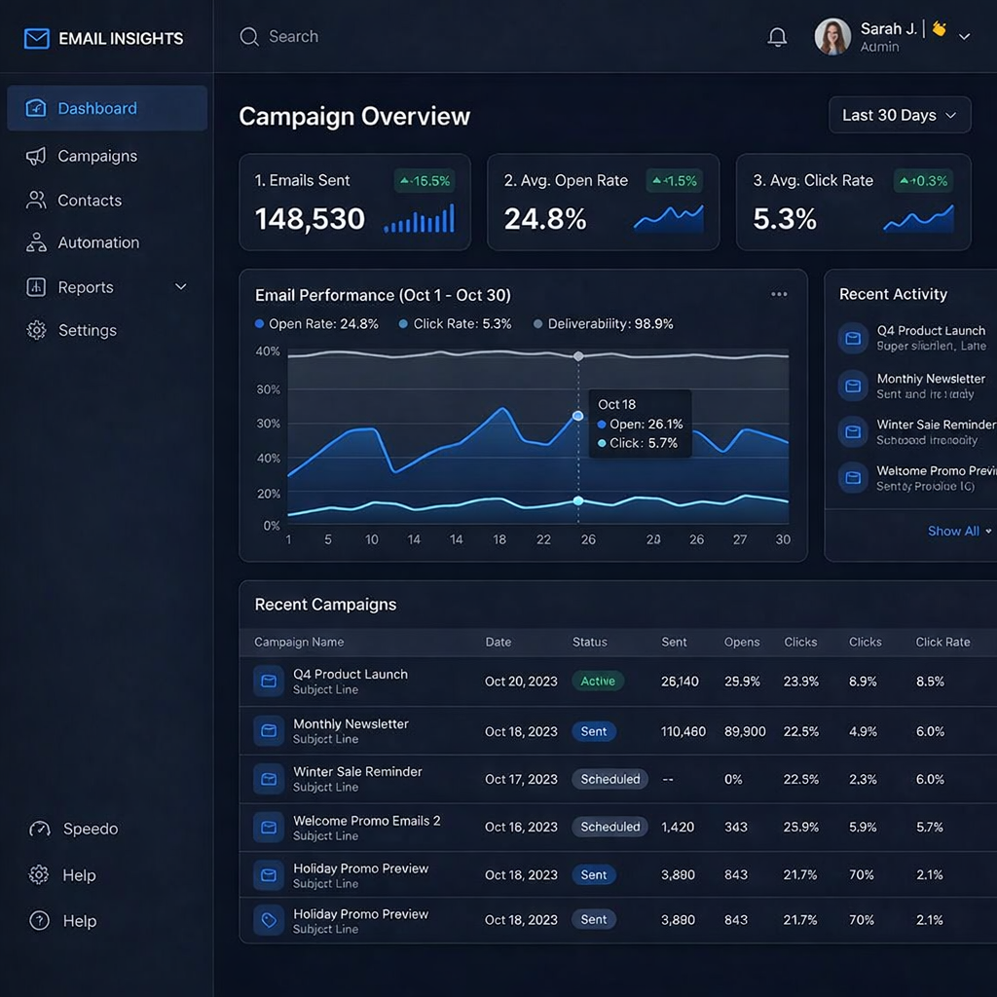Click the Email Insights envelope logo
997x997 pixels.
point(36,39)
